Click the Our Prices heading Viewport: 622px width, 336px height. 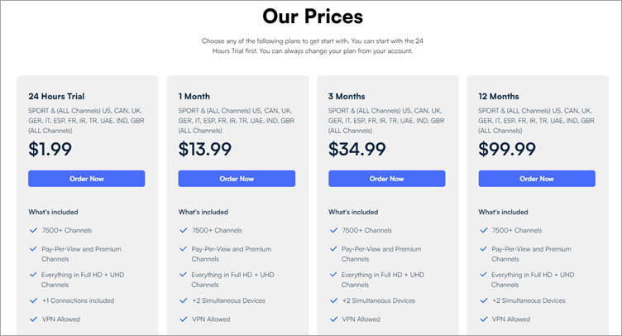[312, 16]
